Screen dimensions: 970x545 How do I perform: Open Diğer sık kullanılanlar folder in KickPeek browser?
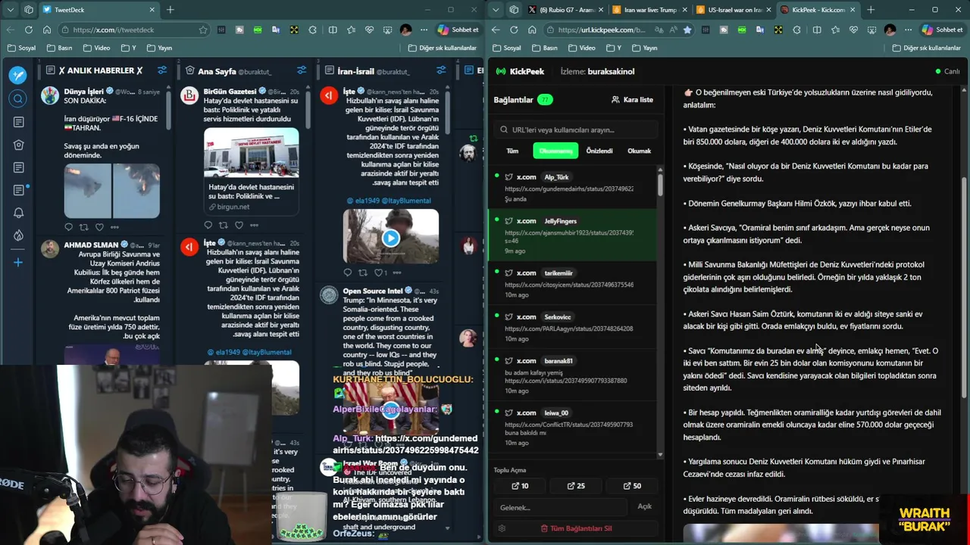927,48
